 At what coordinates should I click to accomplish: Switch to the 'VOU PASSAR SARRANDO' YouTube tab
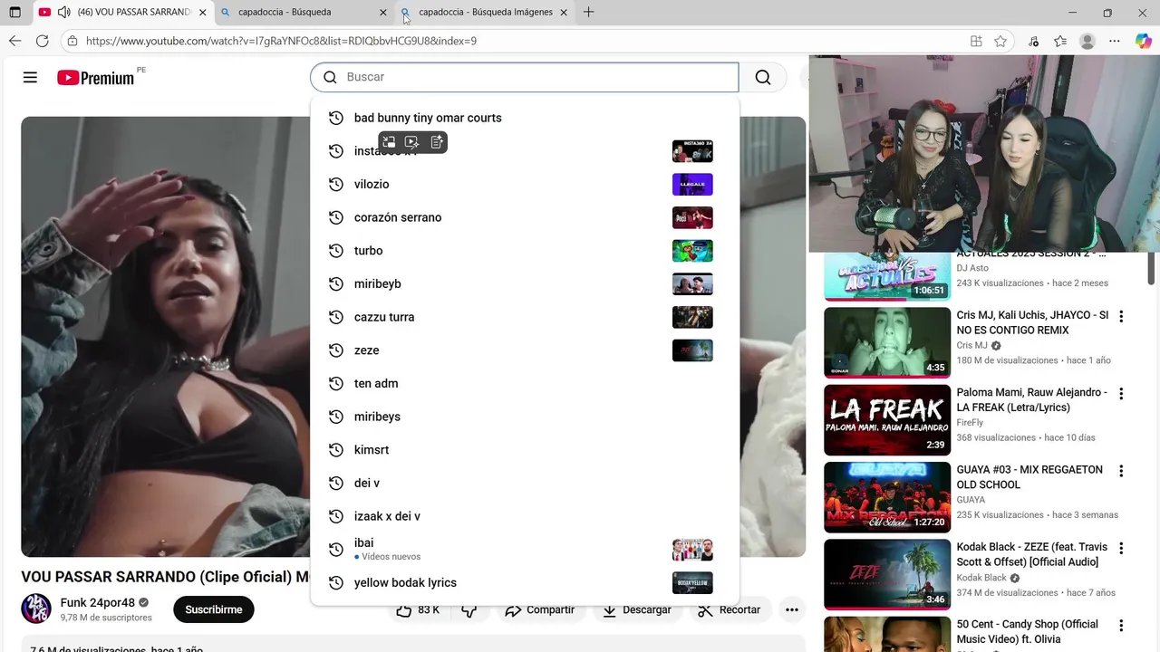click(122, 13)
